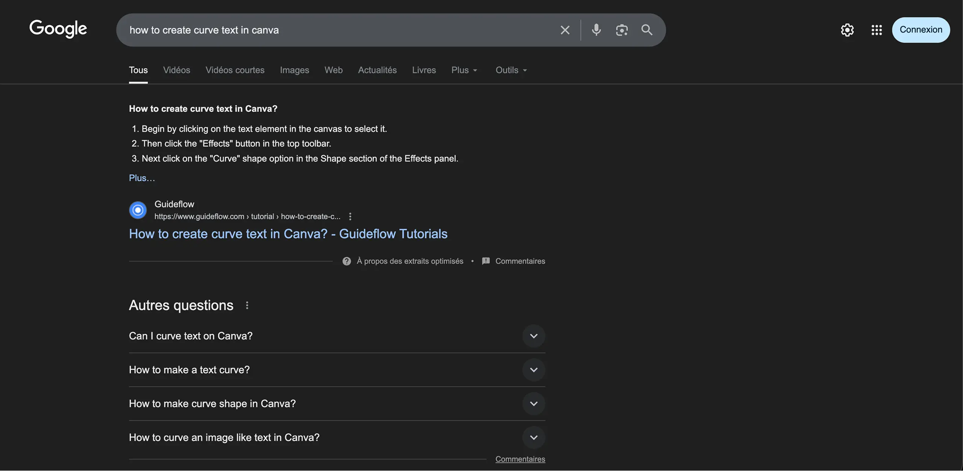Click 'Plus…' to expand the snippet steps
Screen dimensions: 963x471
point(142,178)
